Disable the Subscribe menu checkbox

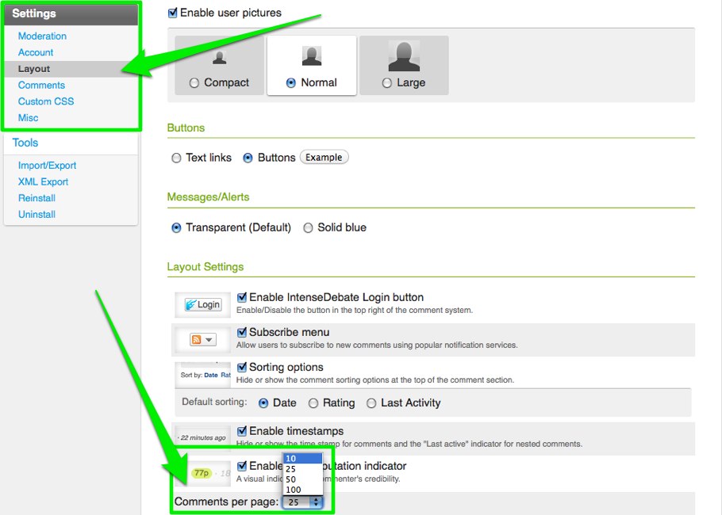click(242, 333)
